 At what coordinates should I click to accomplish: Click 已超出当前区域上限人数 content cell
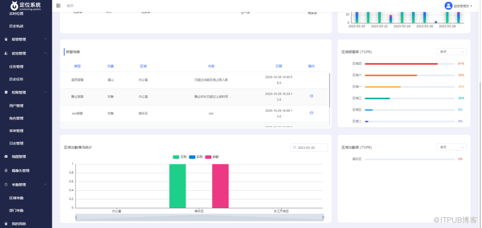coord(211,80)
